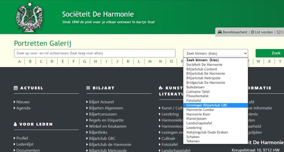
Task: Open Biljartclub de Harmonie footer link
Action: [110, 144]
